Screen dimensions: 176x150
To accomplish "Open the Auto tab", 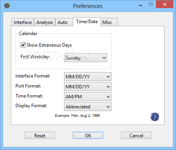I will pos(64,22).
